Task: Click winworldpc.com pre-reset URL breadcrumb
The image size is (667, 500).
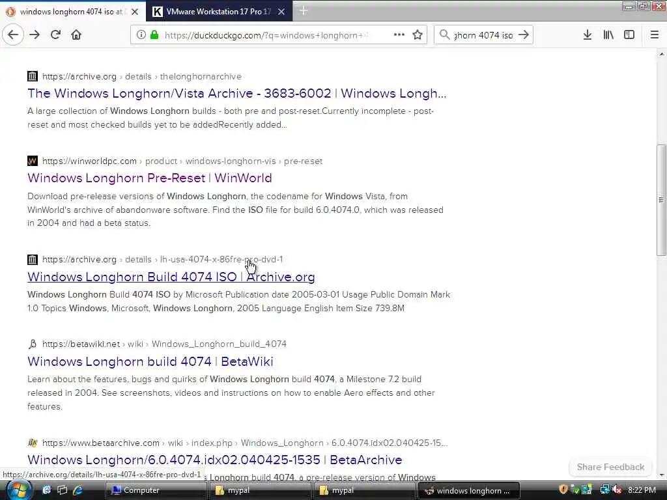Action: click(x=182, y=161)
